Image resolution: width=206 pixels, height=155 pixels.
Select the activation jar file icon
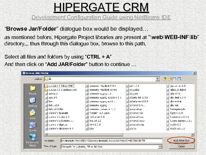coord(46,94)
